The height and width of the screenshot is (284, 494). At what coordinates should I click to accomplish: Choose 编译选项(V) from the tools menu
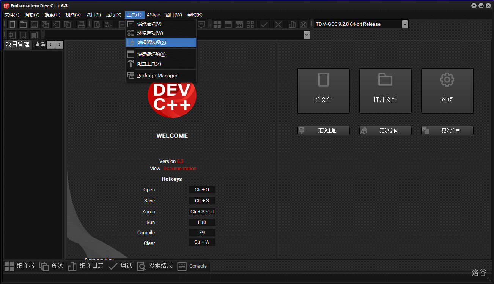(x=161, y=24)
